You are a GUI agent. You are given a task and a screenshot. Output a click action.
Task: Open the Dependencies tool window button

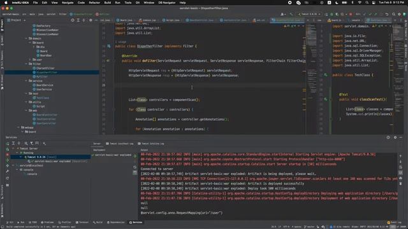pyautogui.click(x=116, y=223)
